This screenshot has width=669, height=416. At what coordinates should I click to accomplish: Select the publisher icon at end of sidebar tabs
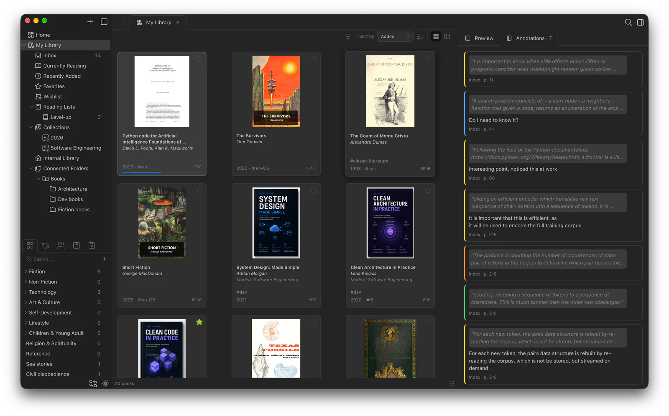coord(92,246)
